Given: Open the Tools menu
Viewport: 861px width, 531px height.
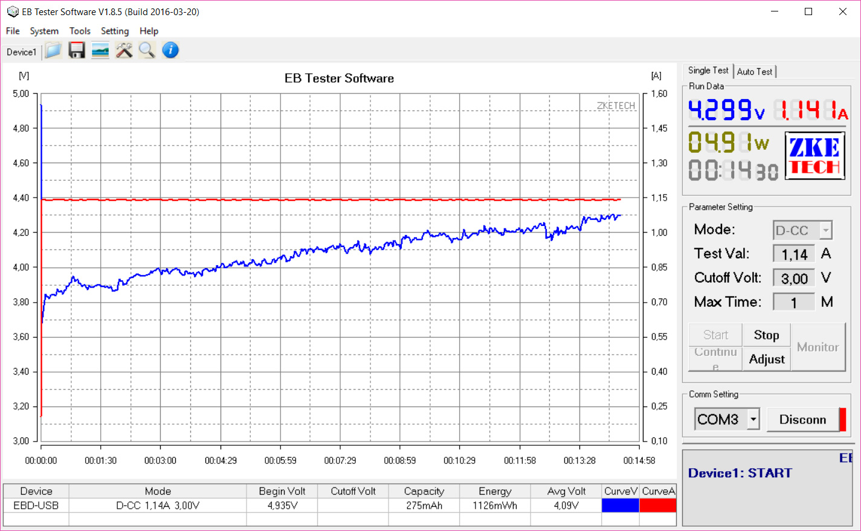Looking at the screenshot, I should coord(80,31).
